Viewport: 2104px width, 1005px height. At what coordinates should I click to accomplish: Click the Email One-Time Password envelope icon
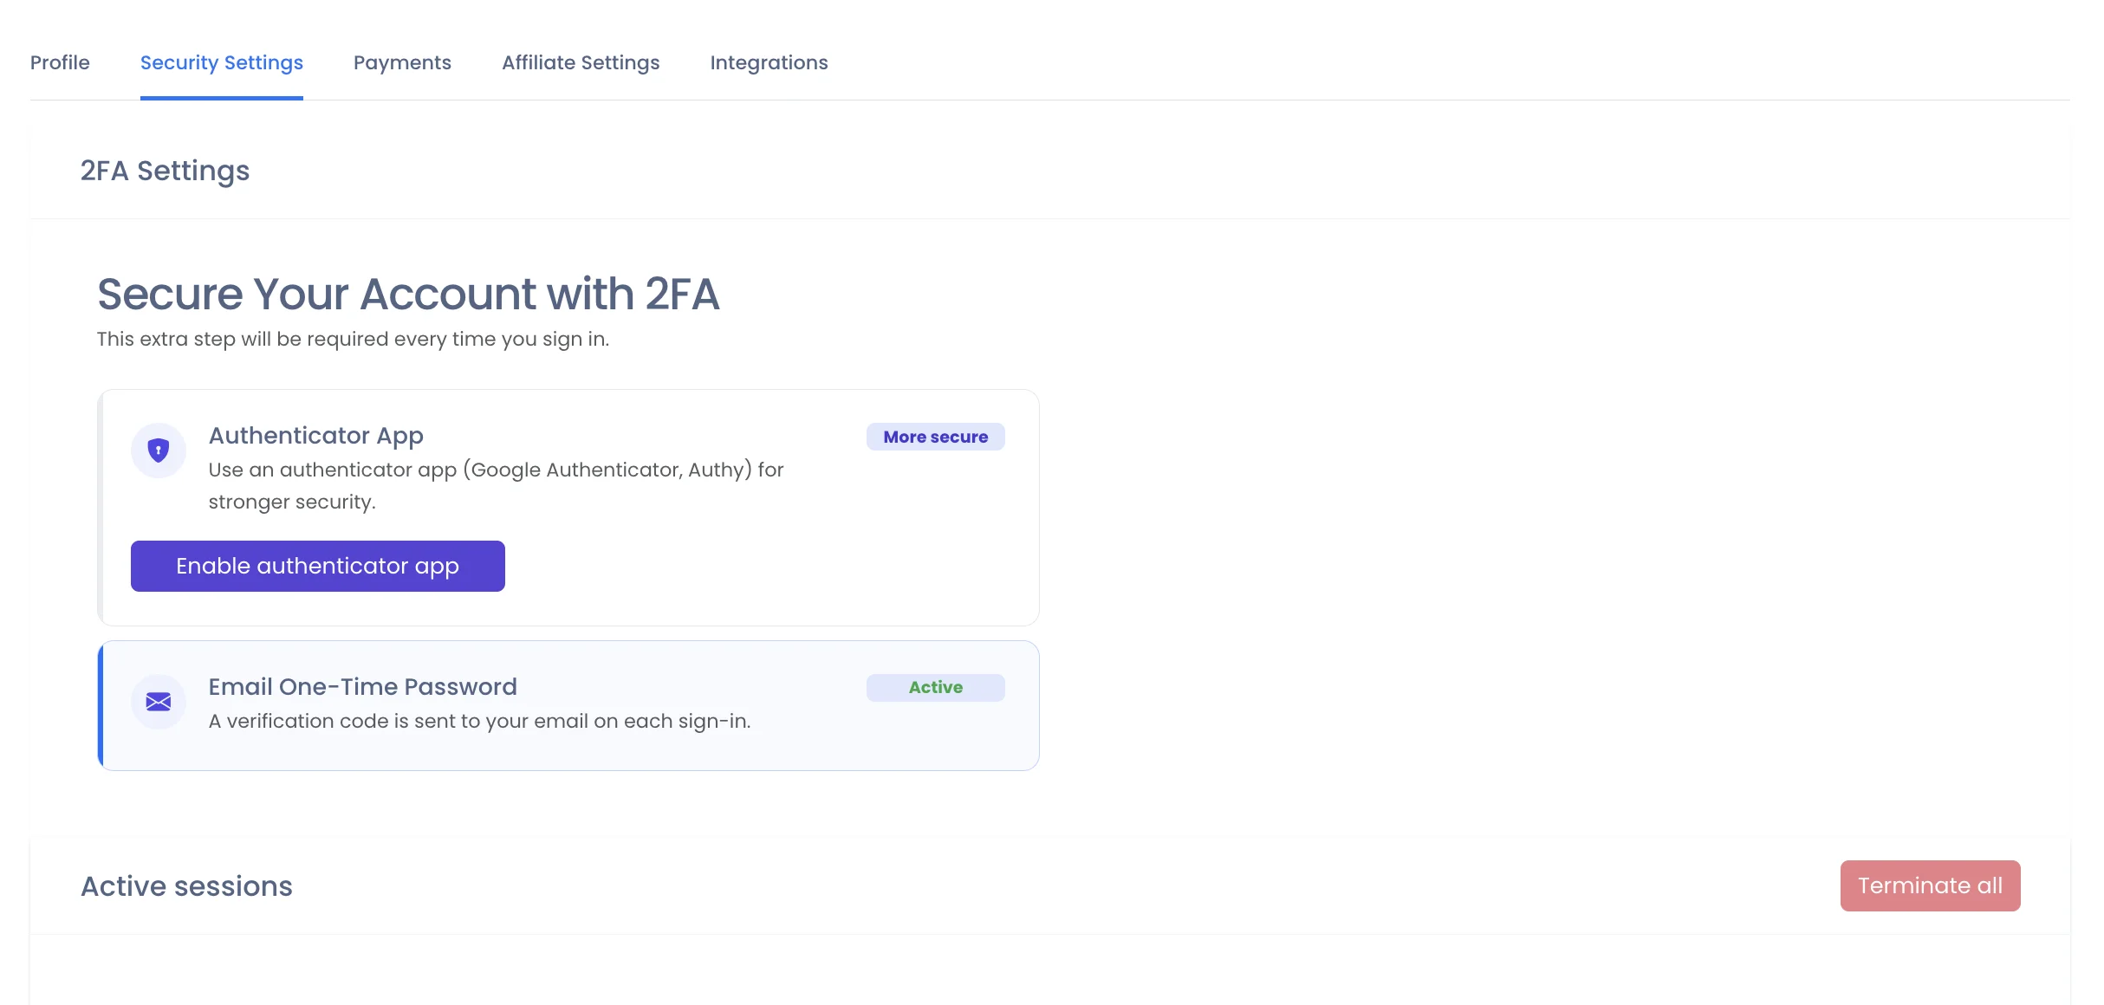159,702
